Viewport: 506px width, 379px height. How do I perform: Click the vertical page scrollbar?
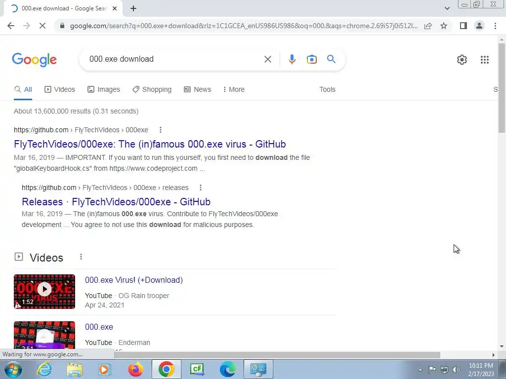502,87
